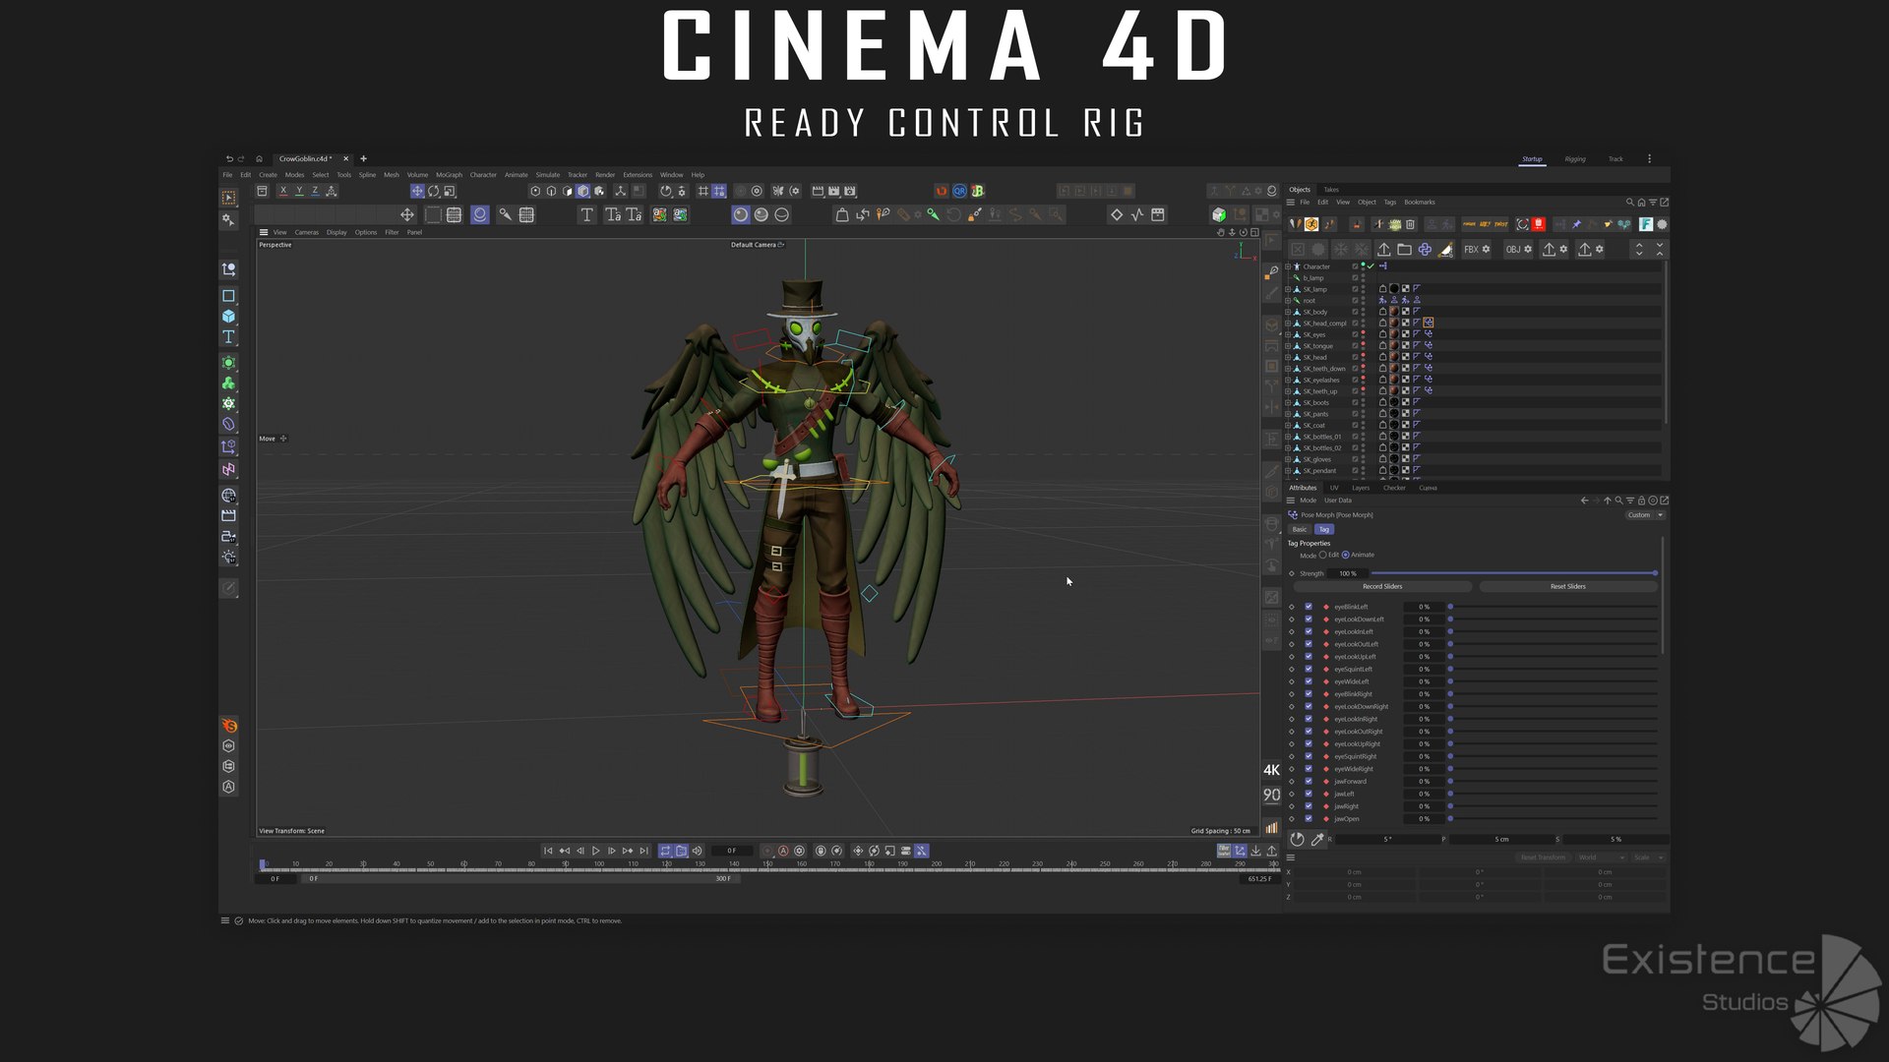Screen dimensions: 1889x1062
Task: Switch to the Takes tab
Action: (x=1331, y=190)
